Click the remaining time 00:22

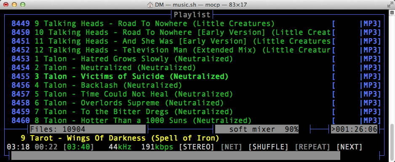(46, 147)
